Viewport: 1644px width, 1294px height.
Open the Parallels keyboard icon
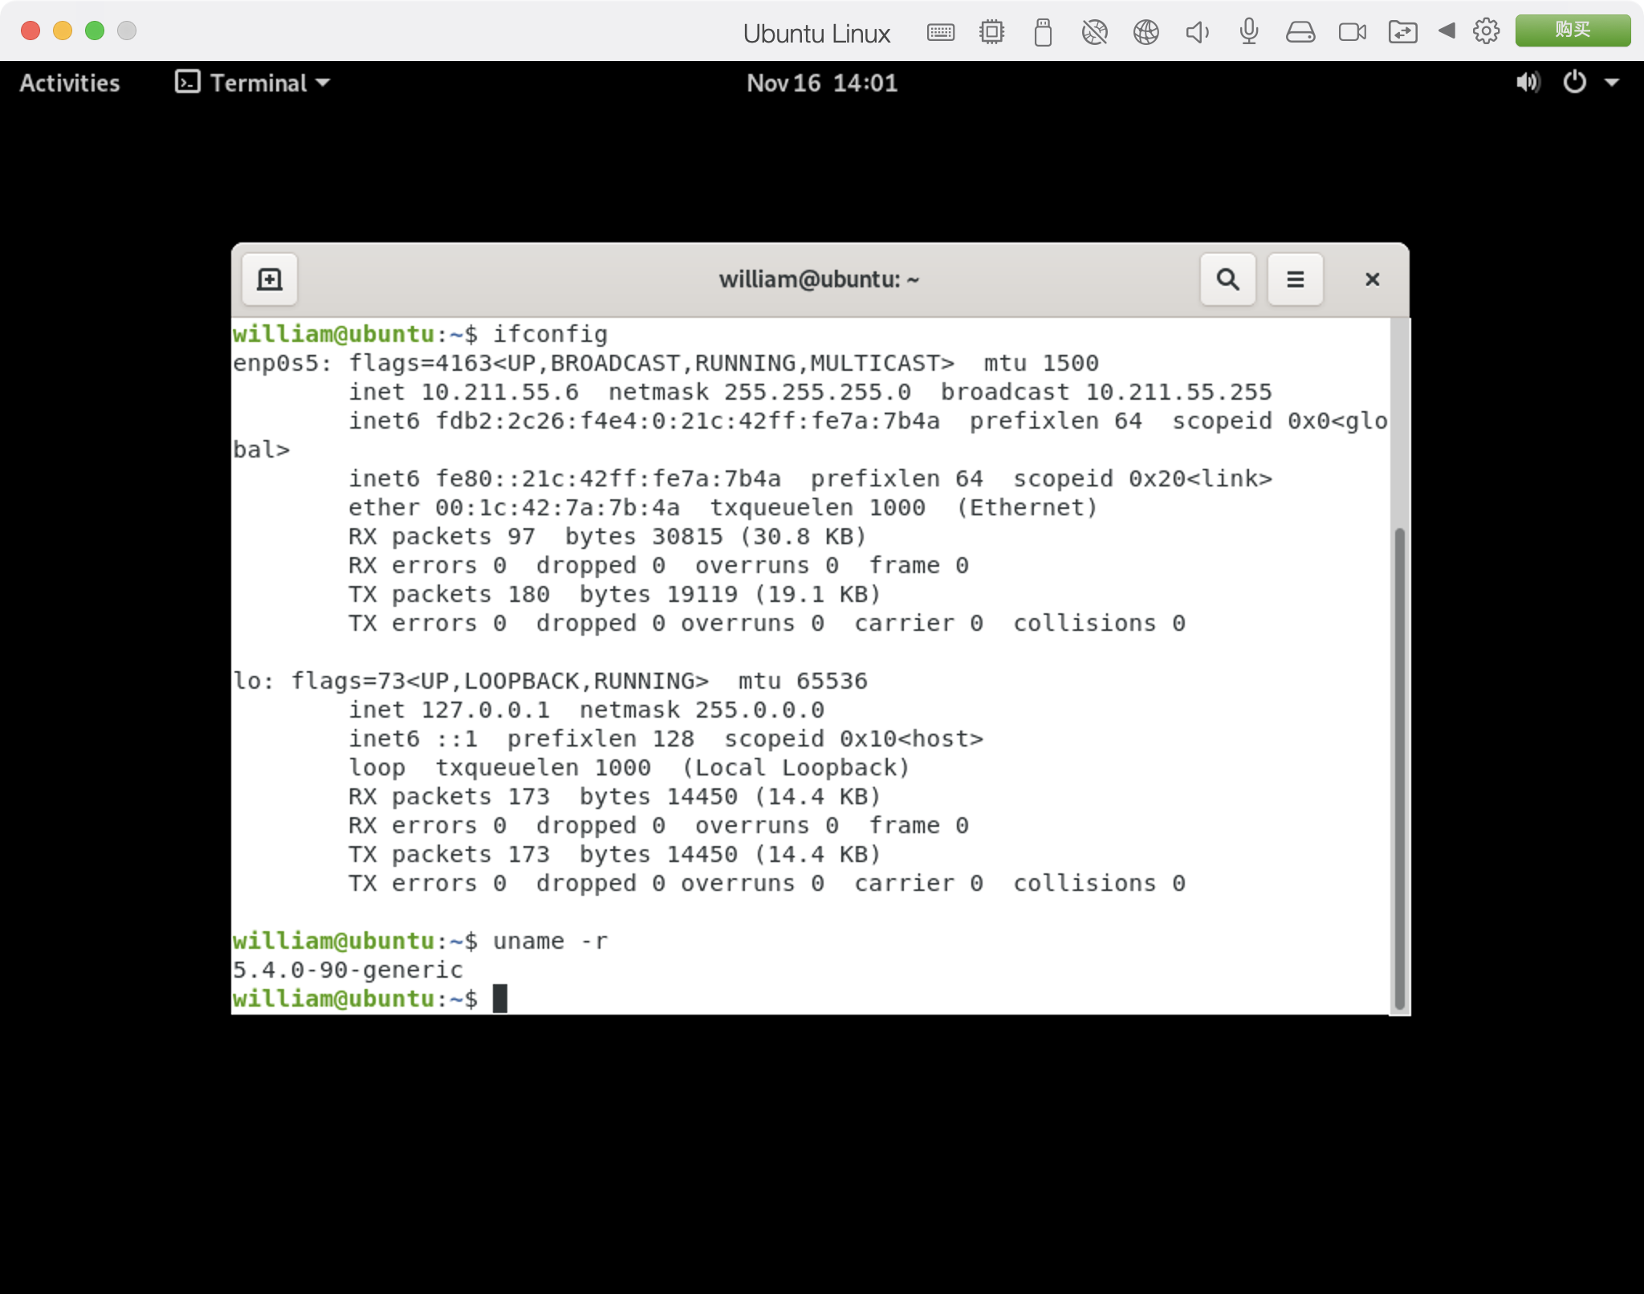click(x=940, y=32)
